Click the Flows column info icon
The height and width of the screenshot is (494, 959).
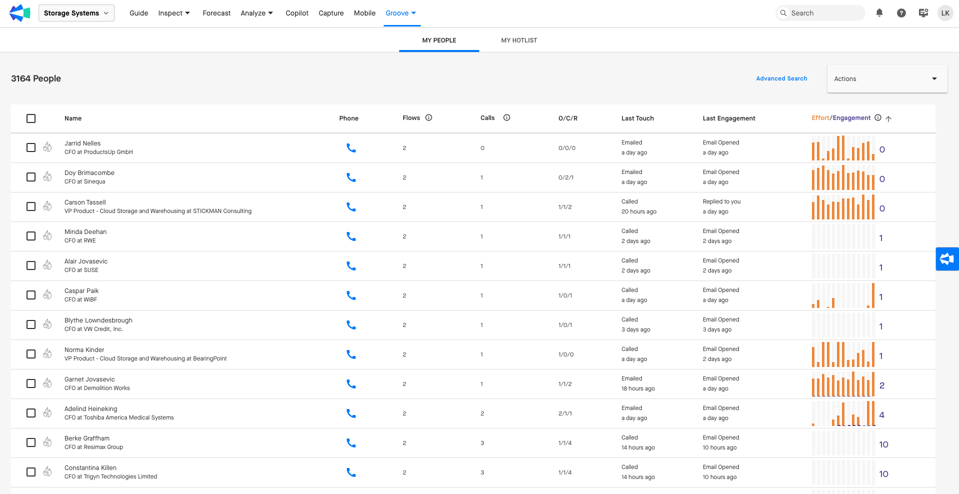click(x=429, y=118)
